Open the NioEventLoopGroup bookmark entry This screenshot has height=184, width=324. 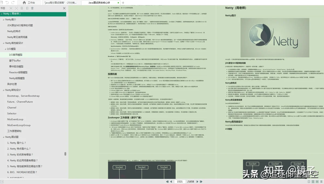(19, 125)
